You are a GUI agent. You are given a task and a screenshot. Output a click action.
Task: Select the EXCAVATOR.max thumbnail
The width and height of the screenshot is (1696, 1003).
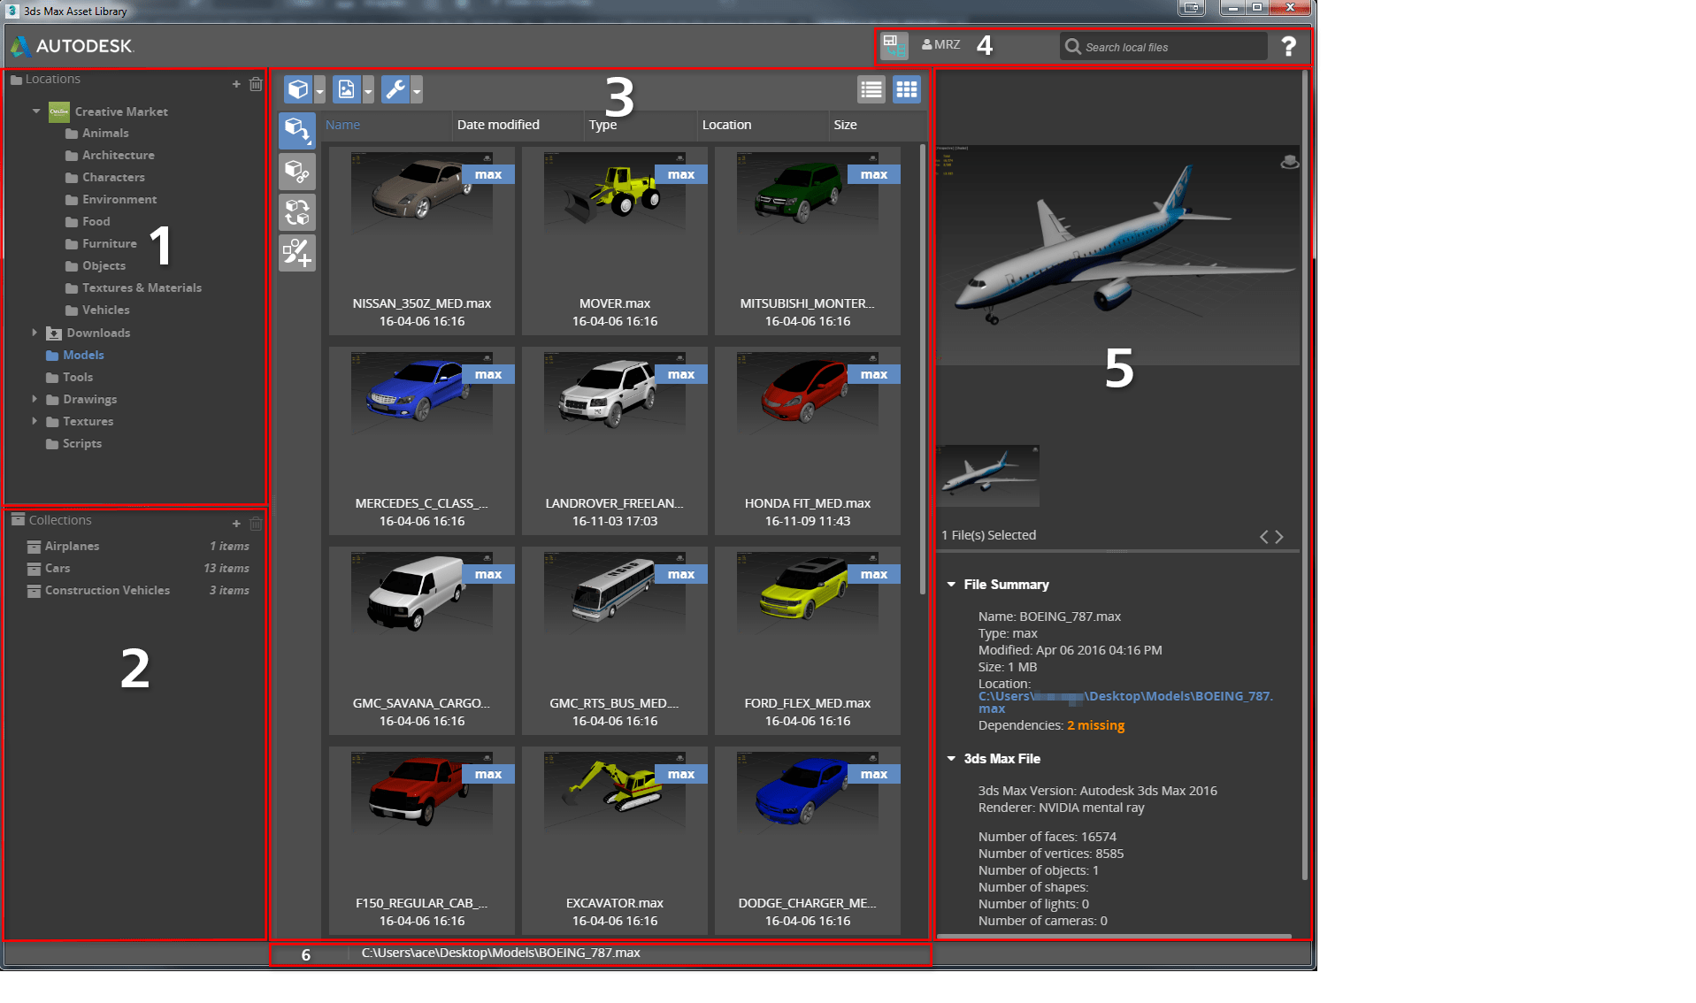tap(615, 839)
